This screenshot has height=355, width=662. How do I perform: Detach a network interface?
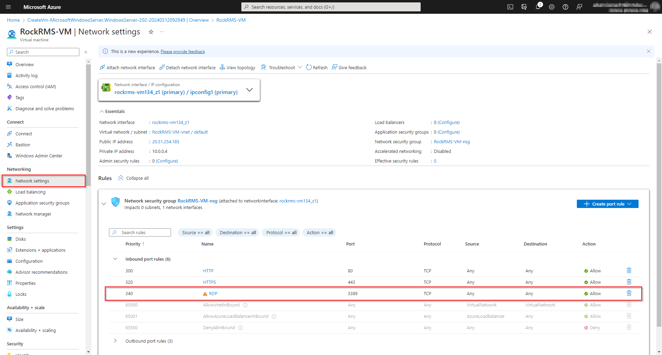click(x=187, y=67)
